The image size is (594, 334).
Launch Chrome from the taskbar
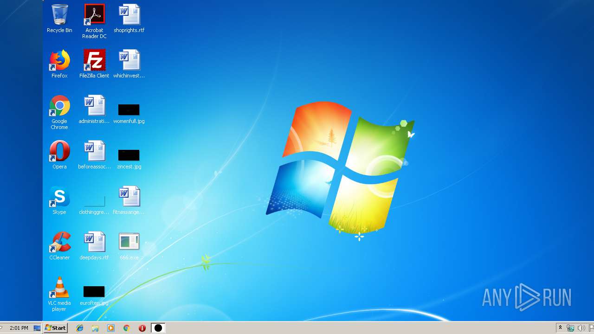[126, 328]
